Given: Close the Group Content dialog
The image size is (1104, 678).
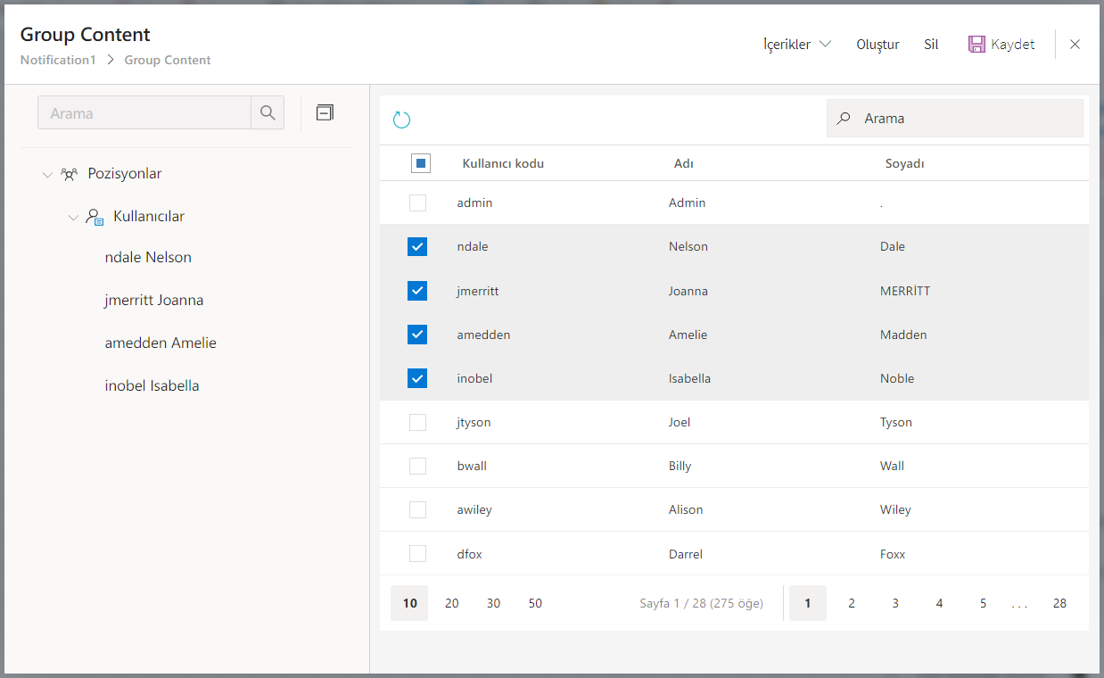Looking at the screenshot, I should tap(1075, 45).
